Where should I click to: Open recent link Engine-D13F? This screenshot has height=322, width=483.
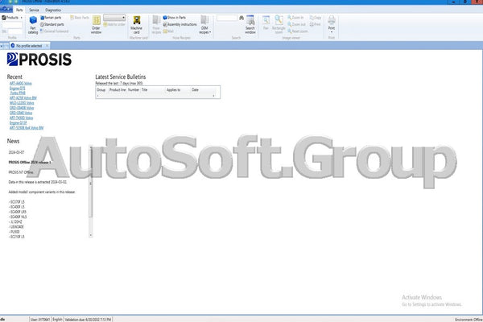pyautogui.click(x=19, y=122)
